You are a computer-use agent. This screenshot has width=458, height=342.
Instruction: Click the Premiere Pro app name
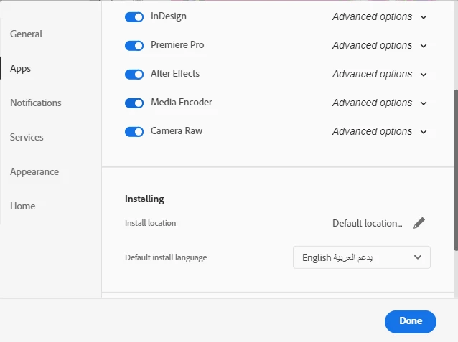(x=177, y=45)
